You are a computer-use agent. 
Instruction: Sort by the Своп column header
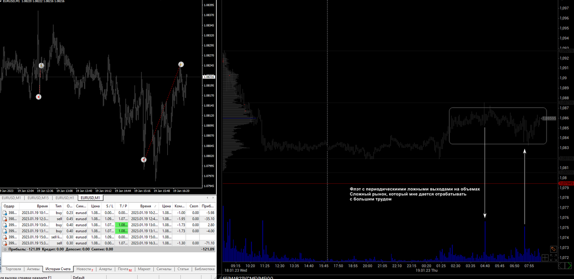tap(194, 206)
